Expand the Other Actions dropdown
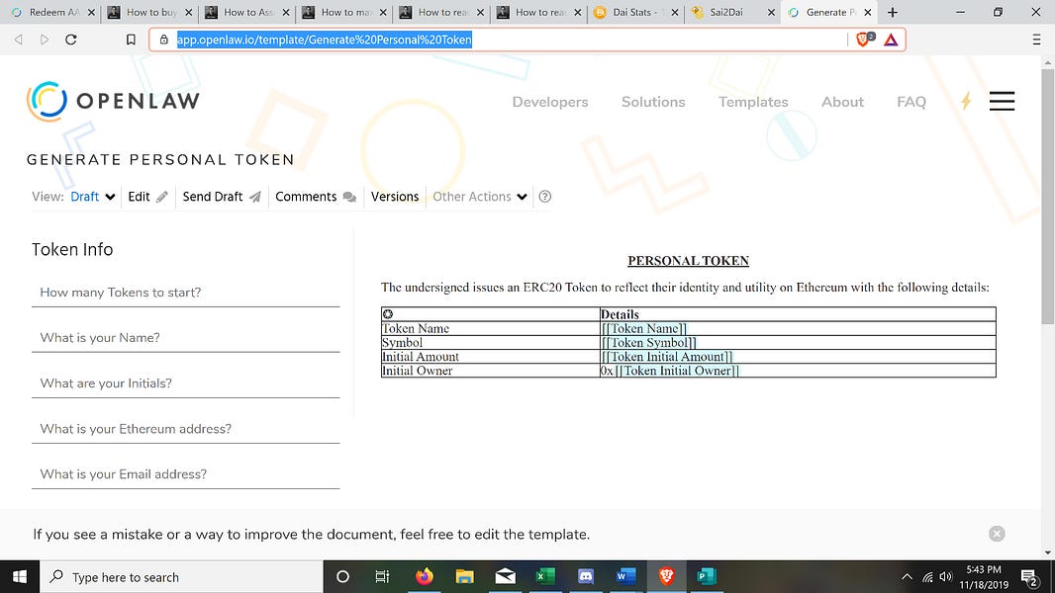The width and height of the screenshot is (1055, 593). 480,197
